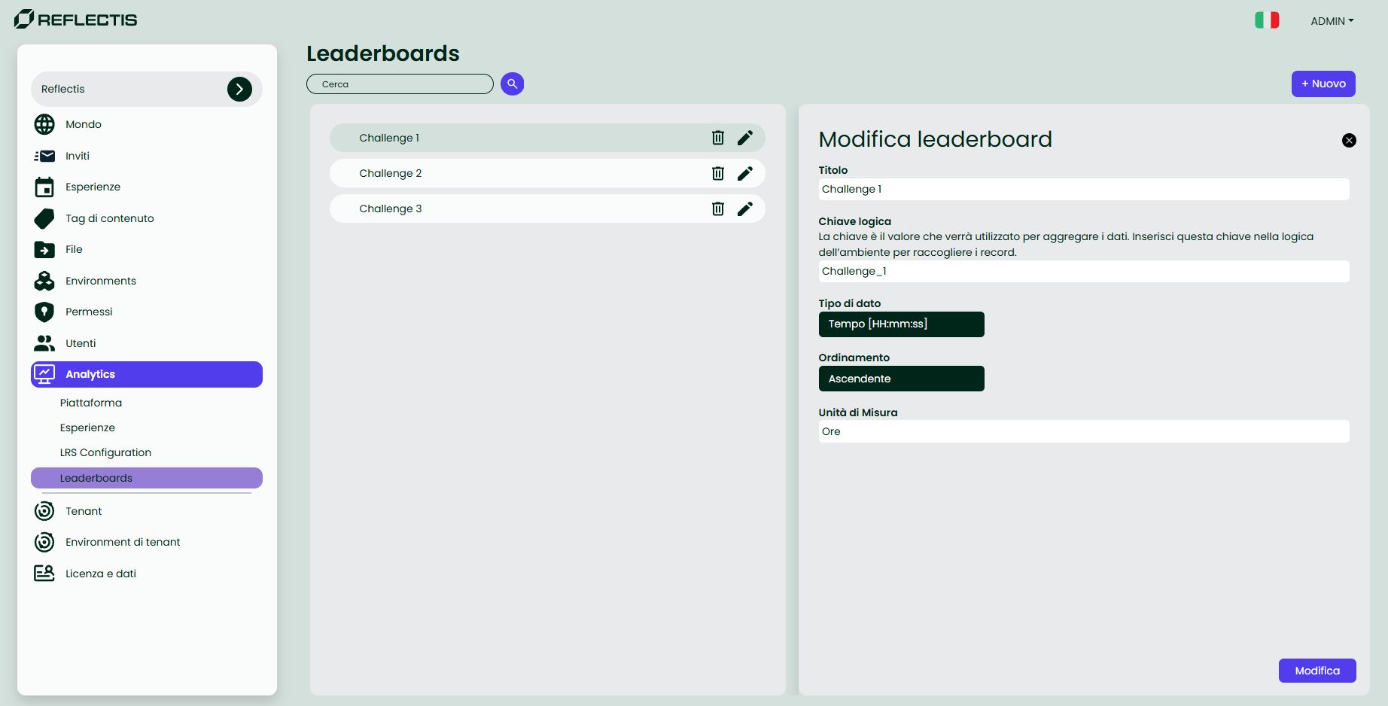Click the Tag di contenuto tag icon
The width and height of the screenshot is (1388, 706).
pos(44,218)
